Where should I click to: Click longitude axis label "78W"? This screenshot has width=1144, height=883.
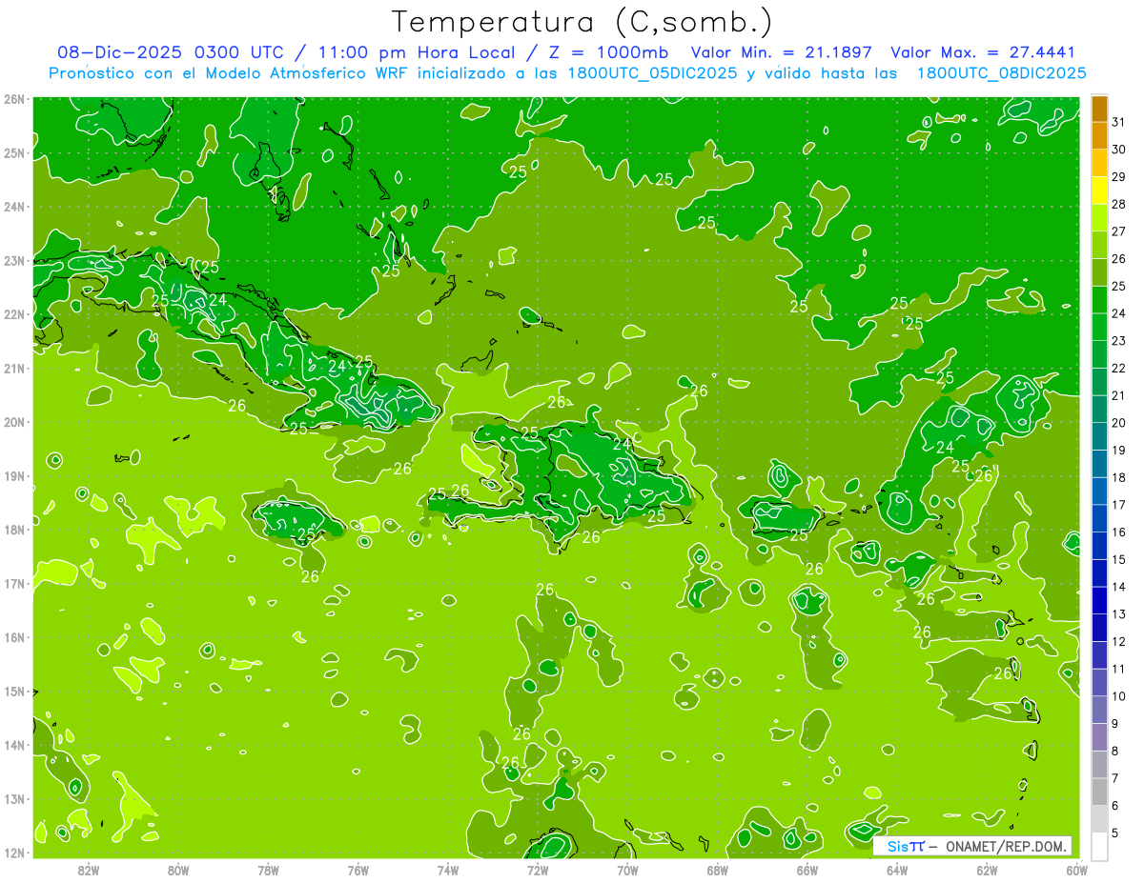268,870
